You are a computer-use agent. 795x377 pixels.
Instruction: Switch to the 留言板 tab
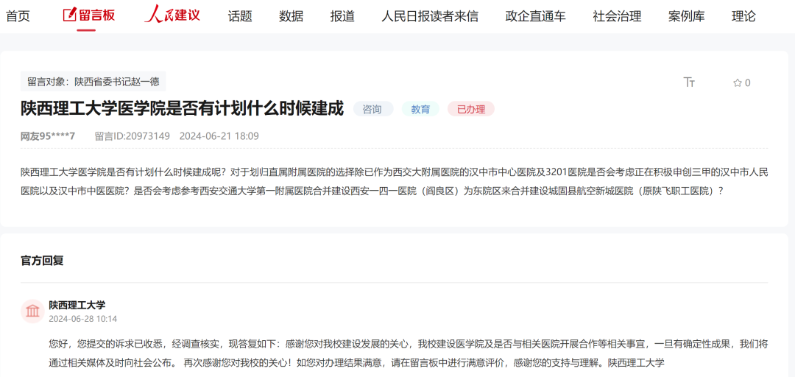[x=89, y=15]
